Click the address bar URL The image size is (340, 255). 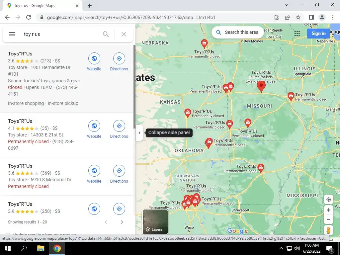131,17
